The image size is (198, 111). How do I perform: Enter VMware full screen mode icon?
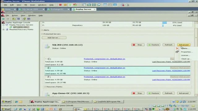pyautogui.click(x=89, y=5)
